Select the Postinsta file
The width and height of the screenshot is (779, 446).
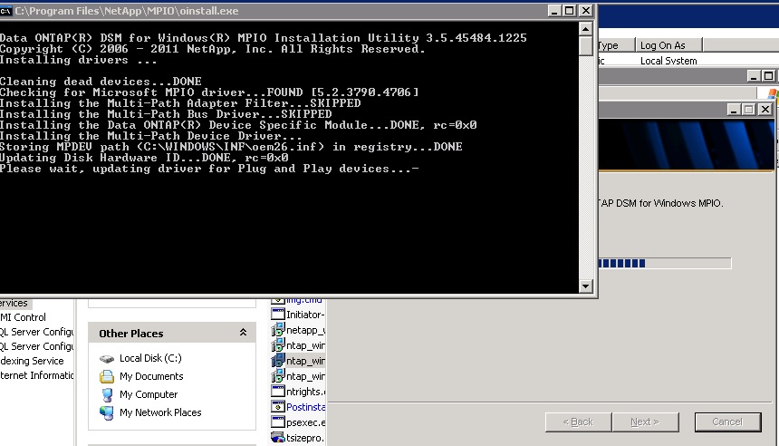click(x=305, y=407)
